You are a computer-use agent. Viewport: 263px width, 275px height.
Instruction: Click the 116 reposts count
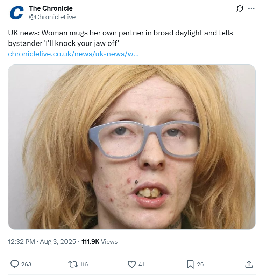coord(84,264)
